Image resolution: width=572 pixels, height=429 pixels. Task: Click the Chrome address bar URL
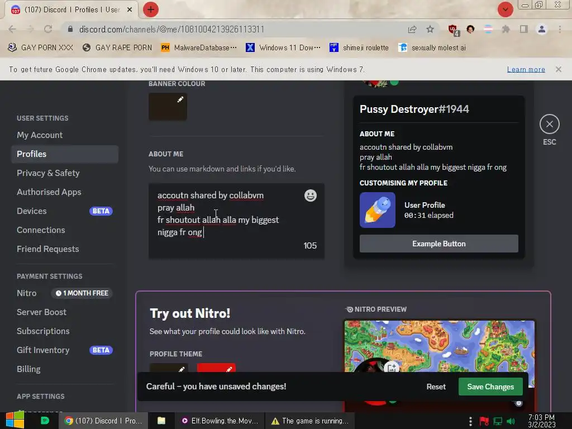pyautogui.click(x=171, y=29)
